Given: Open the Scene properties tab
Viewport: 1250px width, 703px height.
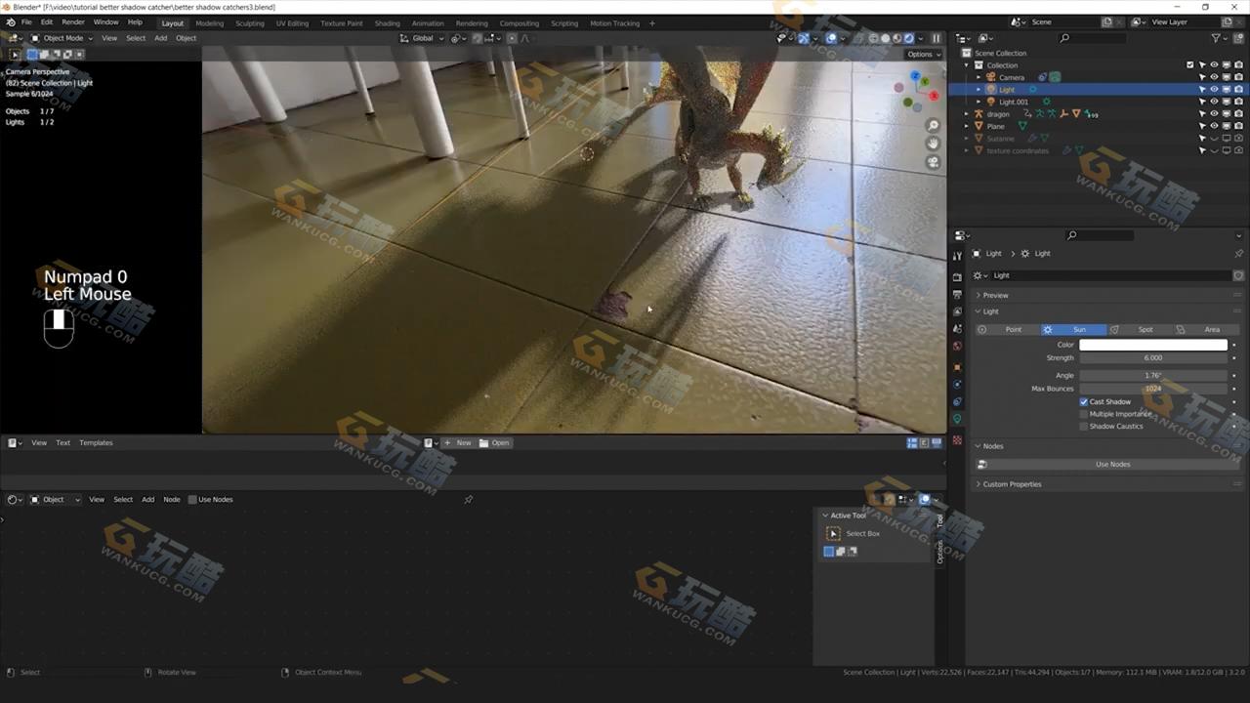Looking at the screenshot, I should [957, 328].
